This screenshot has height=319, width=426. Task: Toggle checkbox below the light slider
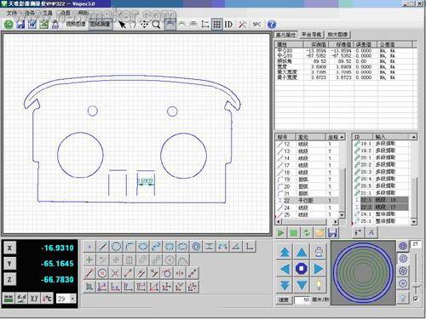(x=416, y=299)
